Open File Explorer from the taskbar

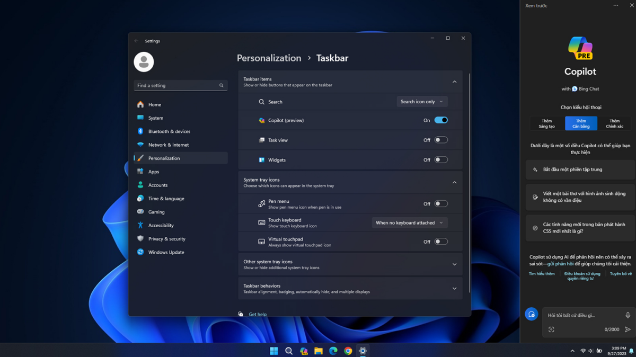click(319, 351)
